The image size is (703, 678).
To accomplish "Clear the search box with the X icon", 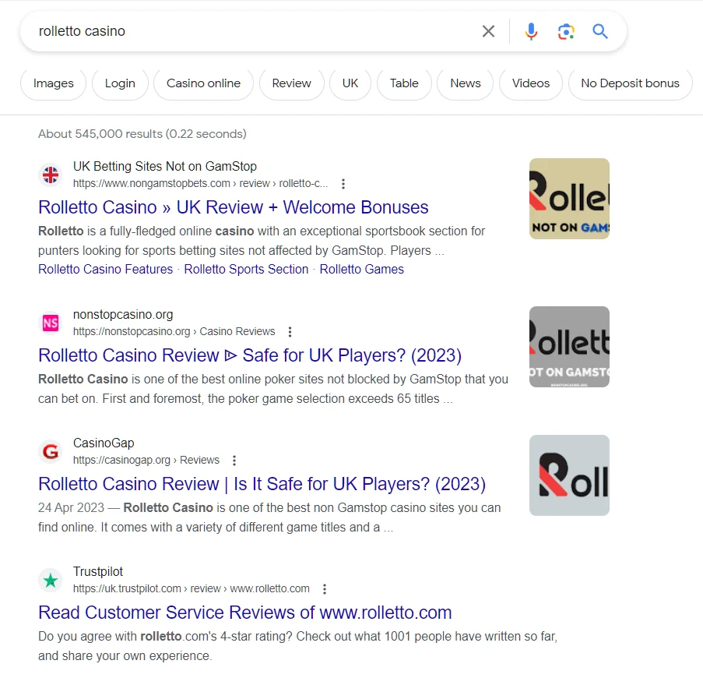I will coord(488,31).
